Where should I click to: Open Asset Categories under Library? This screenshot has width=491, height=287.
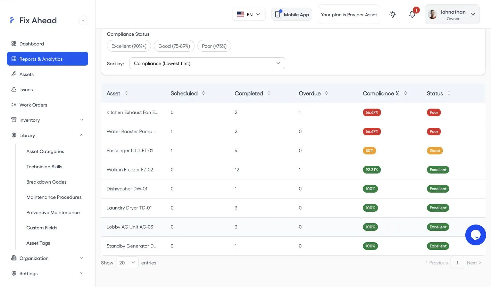[x=45, y=151]
